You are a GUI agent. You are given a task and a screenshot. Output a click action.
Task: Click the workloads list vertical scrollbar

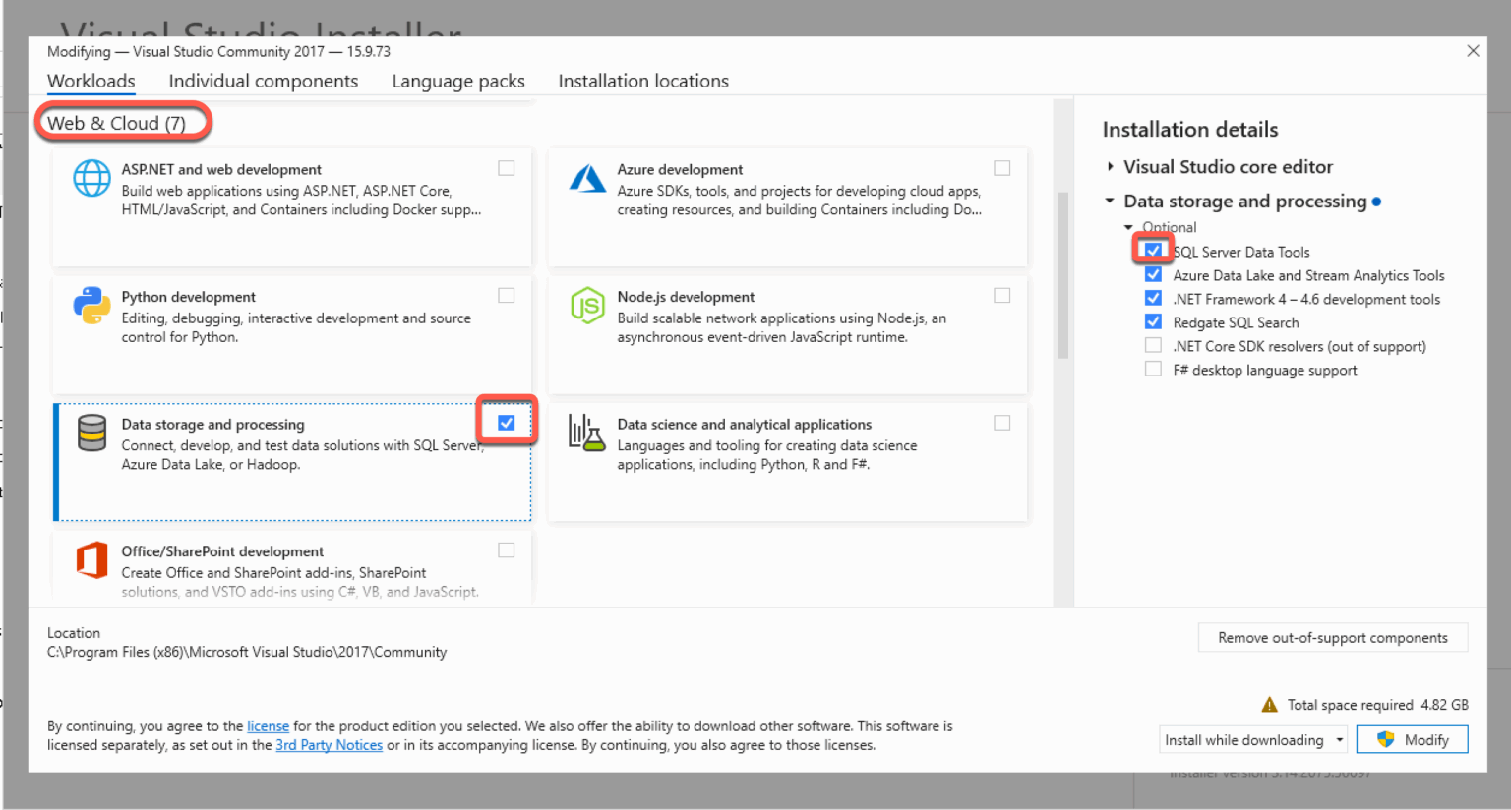click(x=1062, y=275)
